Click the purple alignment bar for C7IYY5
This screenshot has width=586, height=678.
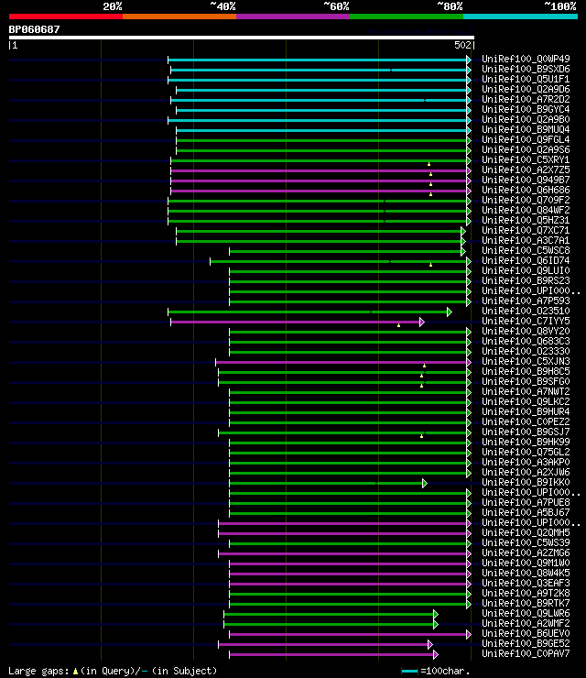tap(296, 323)
